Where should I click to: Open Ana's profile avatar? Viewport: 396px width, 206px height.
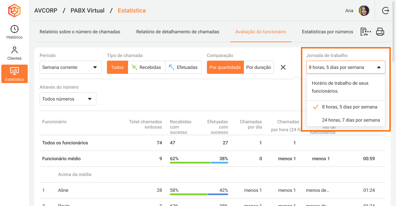pos(364,11)
